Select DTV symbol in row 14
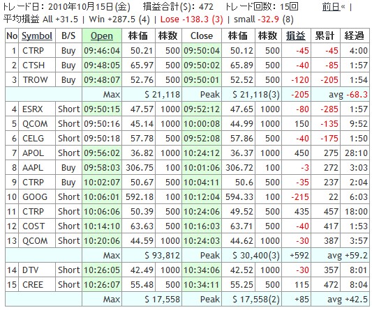 [31, 270]
